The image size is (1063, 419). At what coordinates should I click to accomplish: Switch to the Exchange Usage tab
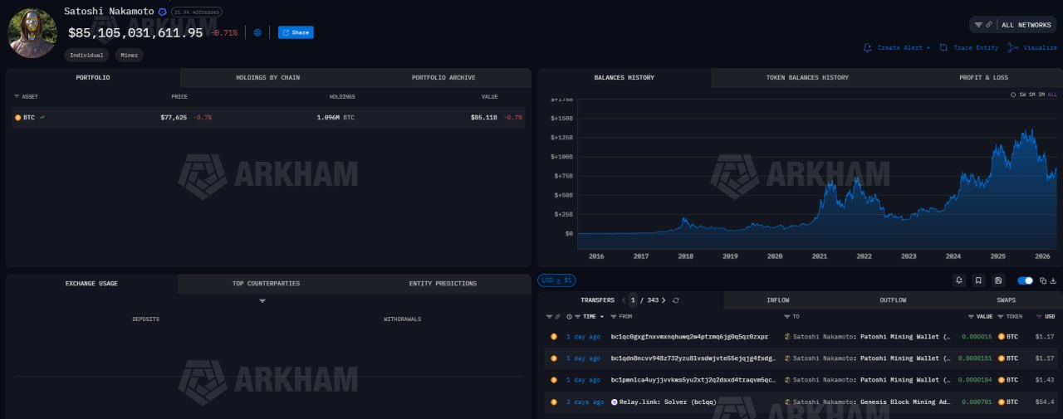tap(91, 283)
